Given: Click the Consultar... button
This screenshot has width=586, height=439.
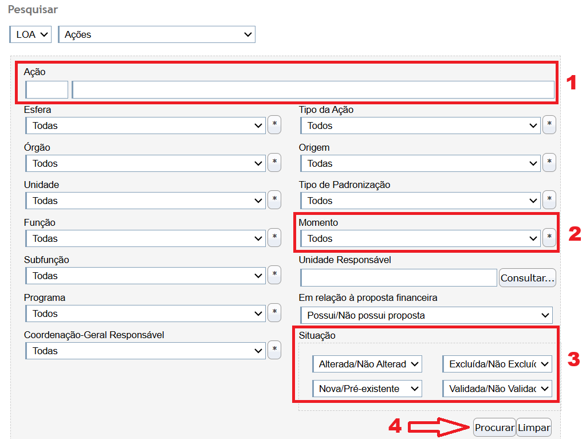Looking at the screenshot, I should [528, 278].
